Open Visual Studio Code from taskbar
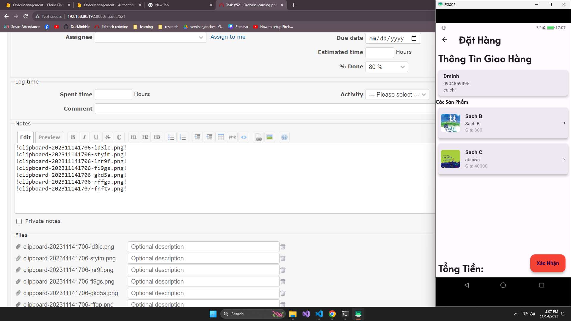Viewport: 571px width, 321px height. [319, 314]
